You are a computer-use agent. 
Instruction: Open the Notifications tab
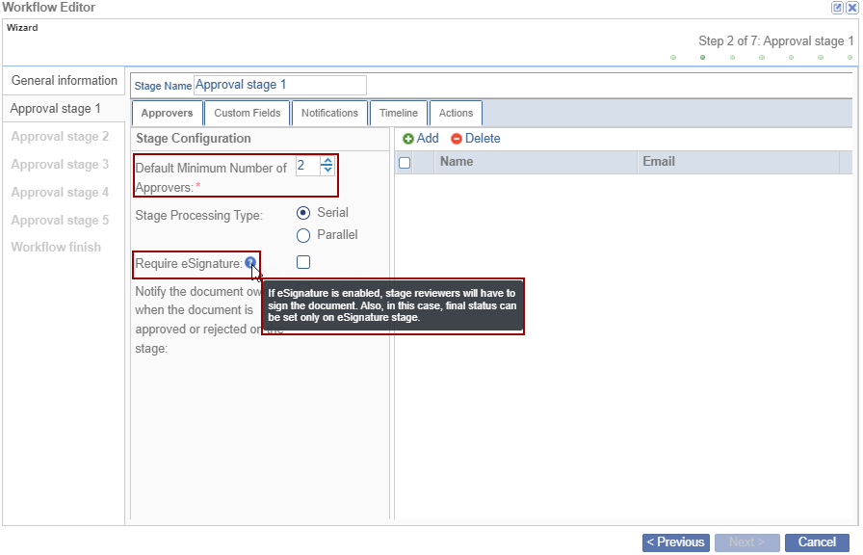[x=329, y=113]
